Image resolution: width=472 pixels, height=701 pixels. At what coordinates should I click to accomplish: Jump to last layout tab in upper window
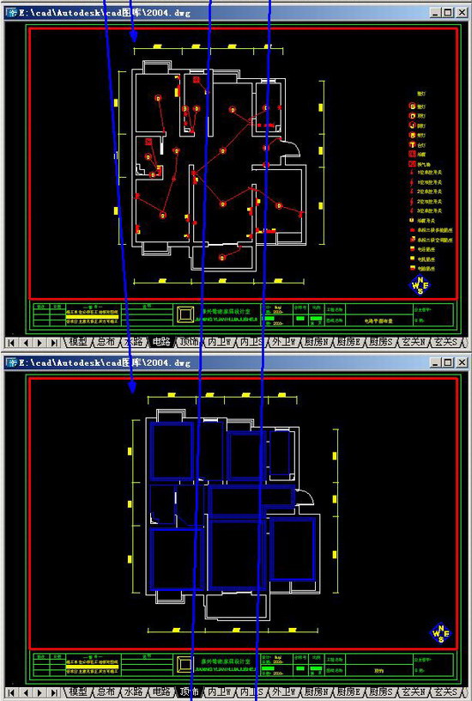pos(54,343)
